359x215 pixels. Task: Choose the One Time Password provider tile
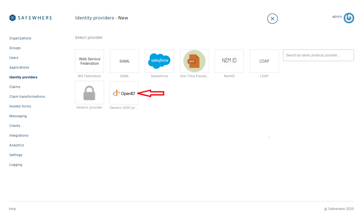[194, 61]
